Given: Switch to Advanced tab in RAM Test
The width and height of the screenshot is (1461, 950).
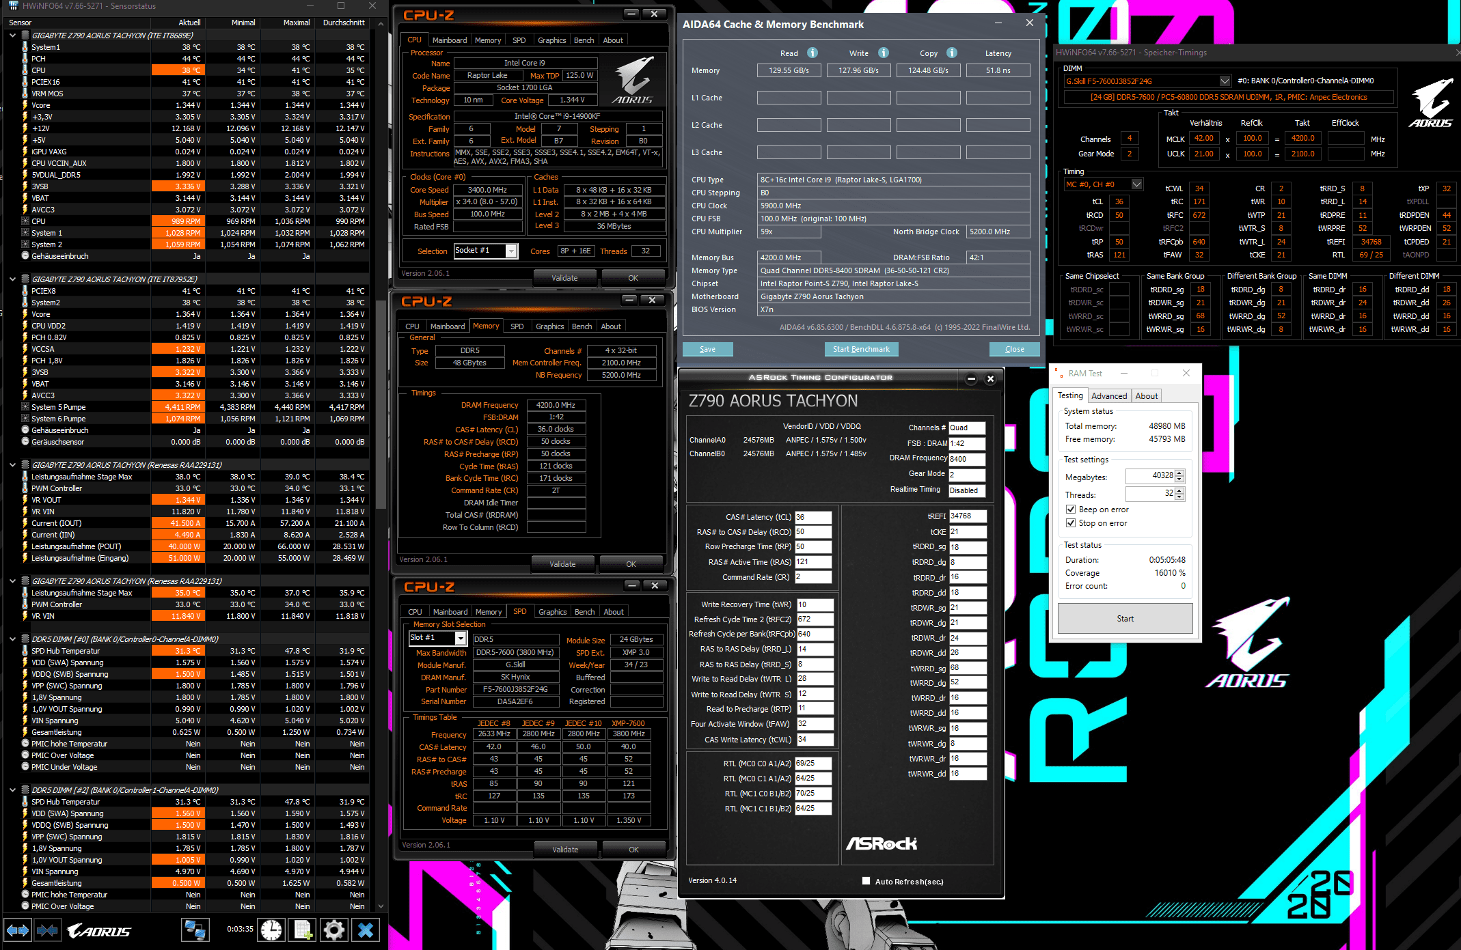Looking at the screenshot, I should tap(1109, 396).
